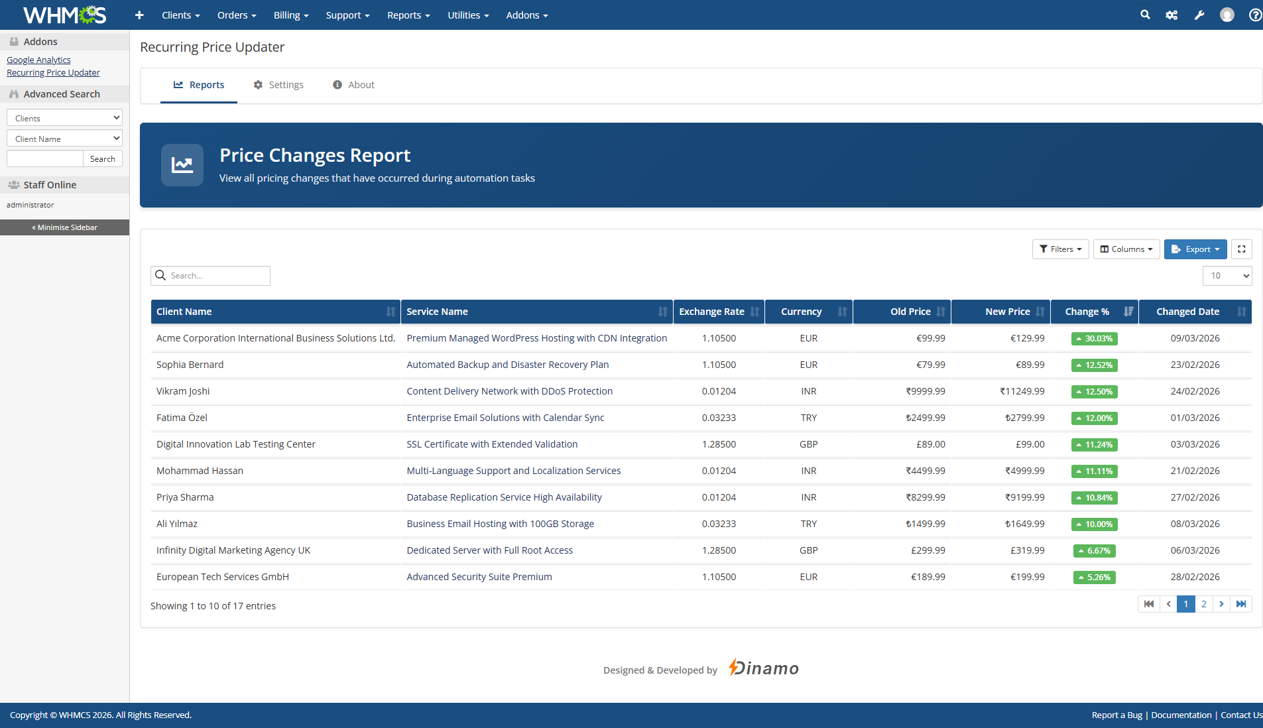1263x728 pixels.
Task: Open the Filters dropdown
Action: pyautogui.click(x=1060, y=249)
